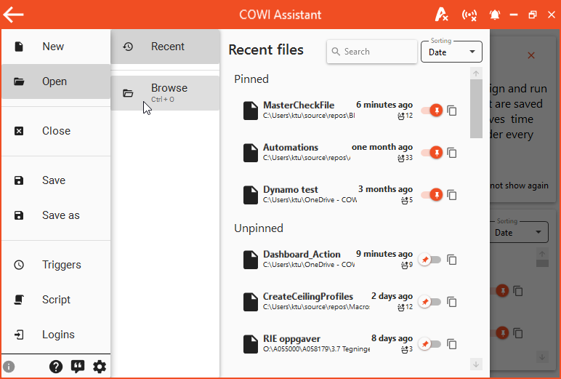
Task: Toggle the pin for RIE oppgaver
Action: (x=431, y=343)
